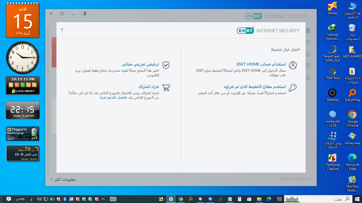The width and height of the screenshot is (362, 203).
Task: Open Microsoft Store from taskbar
Action: click(x=249, y=199)
